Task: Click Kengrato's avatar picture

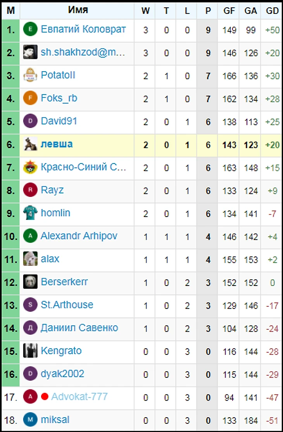Action: click(30, 351)
